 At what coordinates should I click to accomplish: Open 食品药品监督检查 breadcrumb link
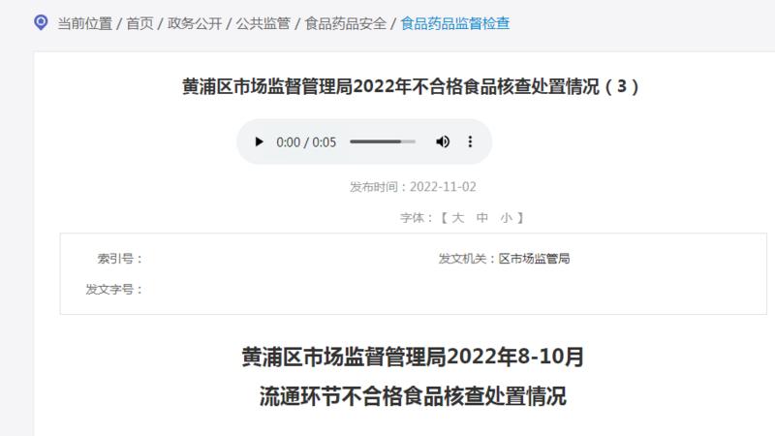click(x=454, y=23)
